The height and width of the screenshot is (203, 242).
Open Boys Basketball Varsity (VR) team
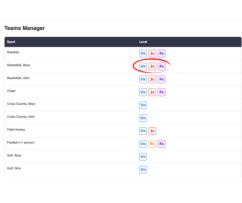143,66
